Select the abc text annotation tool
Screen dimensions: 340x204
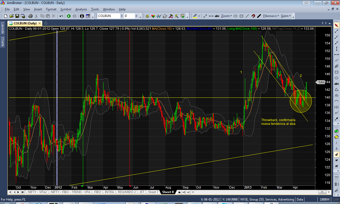coord(217,16)
